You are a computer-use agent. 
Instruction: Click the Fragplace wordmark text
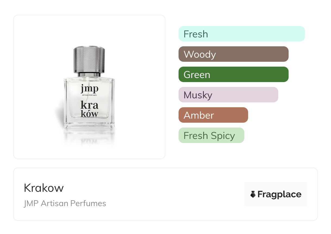click(x=279, y=194)
